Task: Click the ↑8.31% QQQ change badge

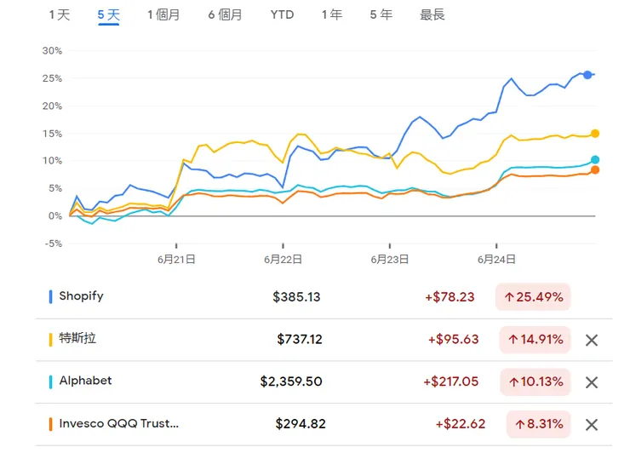Action: coord(538,424)
